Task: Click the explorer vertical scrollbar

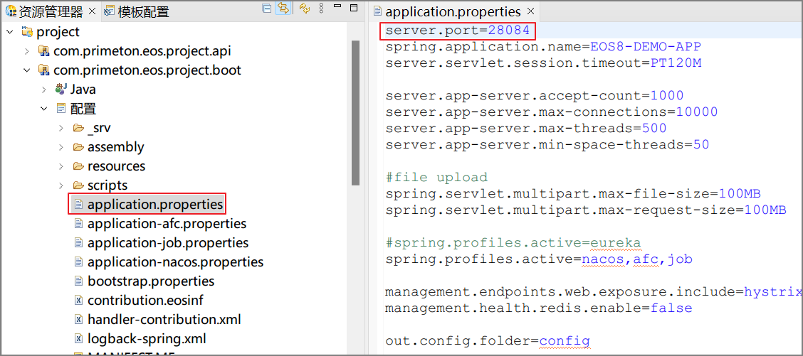Action: coord(355,114)
